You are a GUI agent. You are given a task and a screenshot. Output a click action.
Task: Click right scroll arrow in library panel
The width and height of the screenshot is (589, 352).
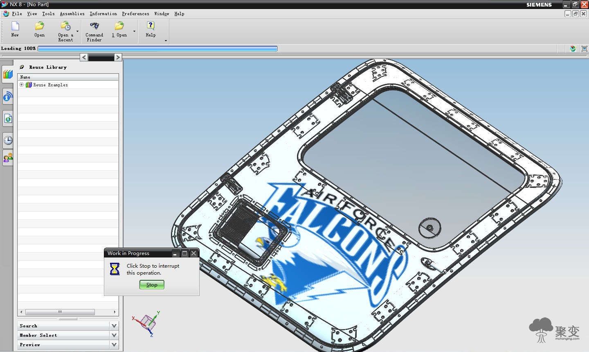click(x=115, y=312)
